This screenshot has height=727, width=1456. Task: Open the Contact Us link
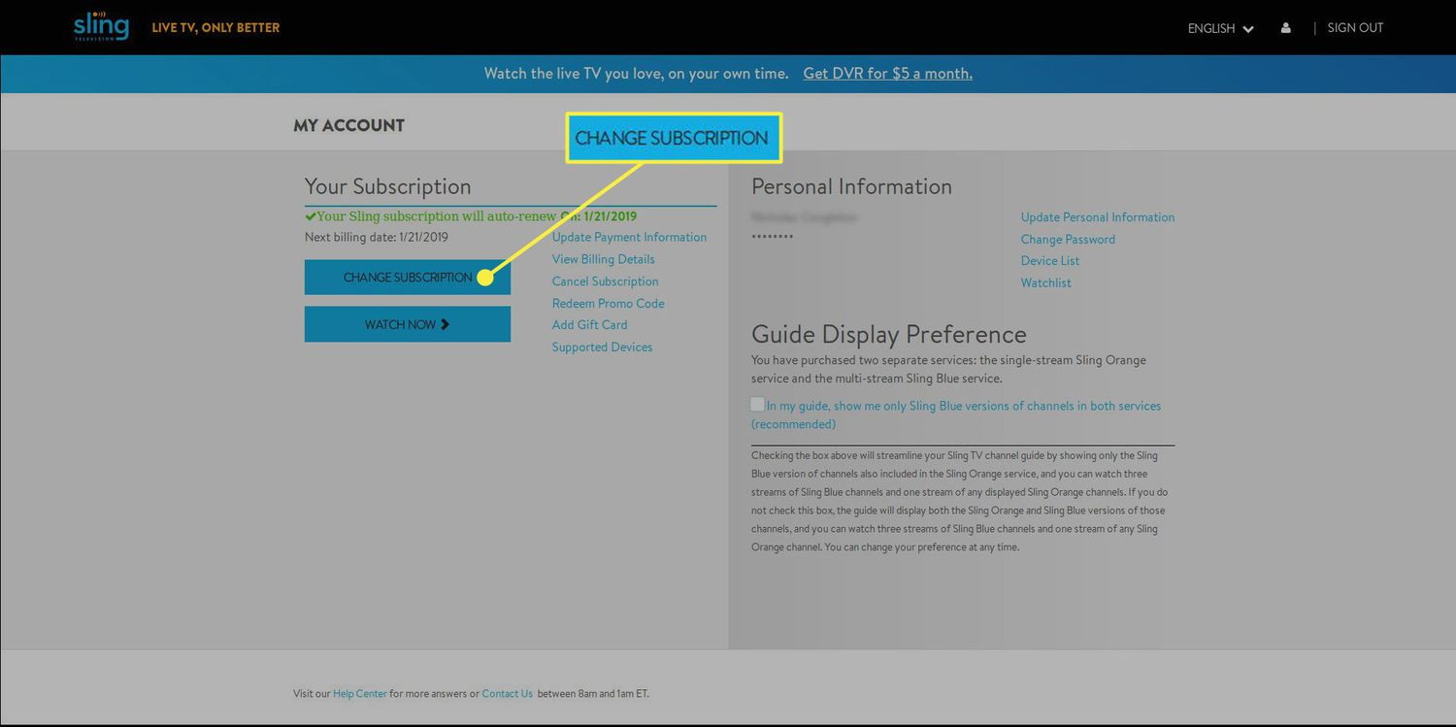click(508, 694)
